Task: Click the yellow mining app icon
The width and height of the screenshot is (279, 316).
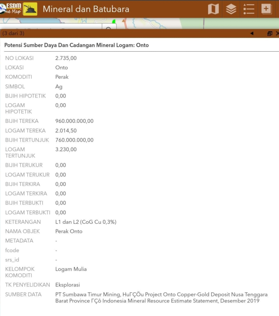Action: [x=30, y=9]
